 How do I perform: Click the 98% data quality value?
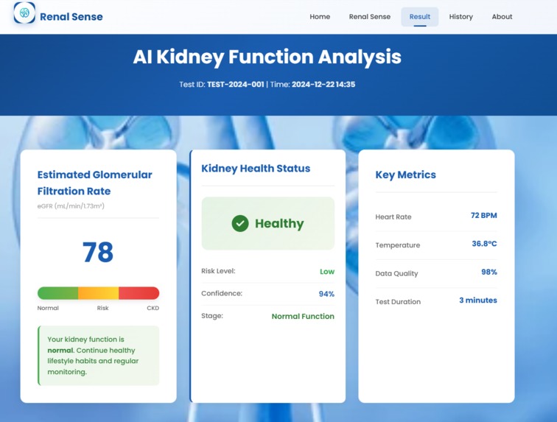(489, 272)
